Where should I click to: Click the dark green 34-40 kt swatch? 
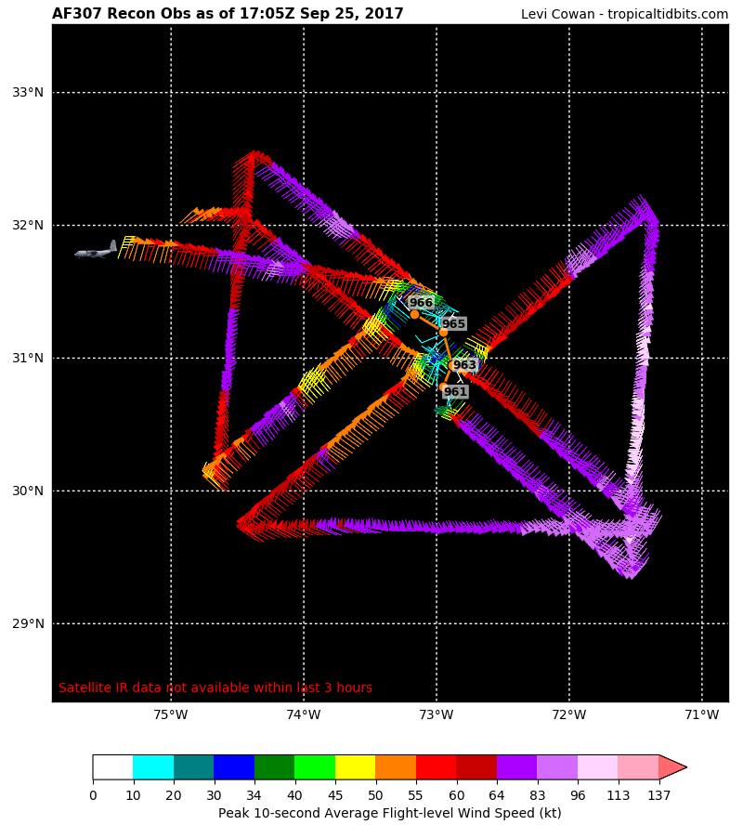point(275,767)
